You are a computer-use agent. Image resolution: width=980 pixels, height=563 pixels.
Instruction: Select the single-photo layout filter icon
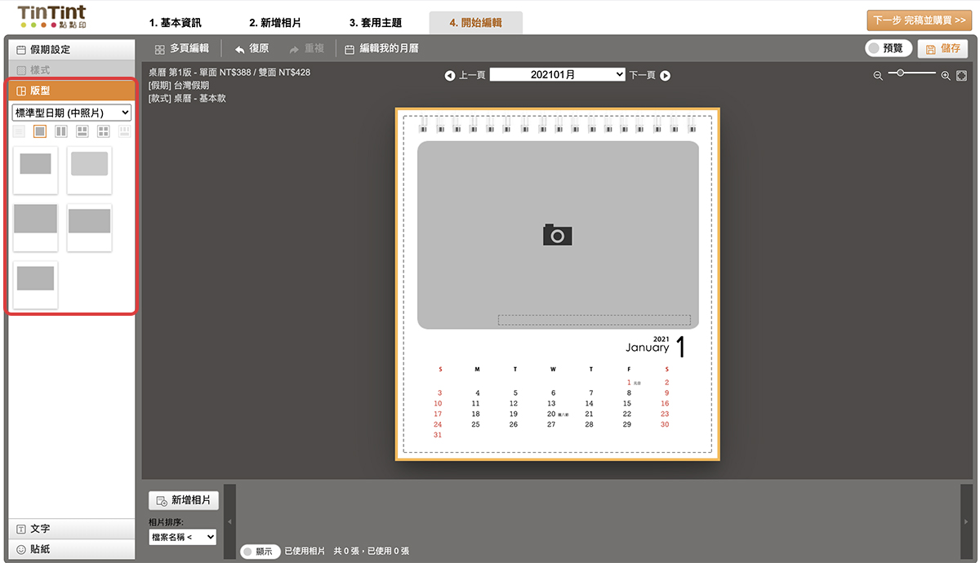click(40, 131)
